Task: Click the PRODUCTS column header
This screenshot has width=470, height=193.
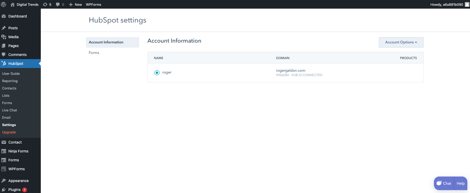Action: point(408,58)
